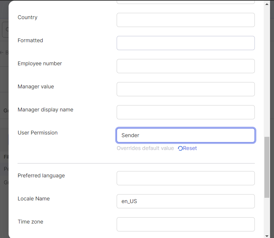274x238 pixels.
Task: Click the Employee number input field
Action: [x=185, y=66]
